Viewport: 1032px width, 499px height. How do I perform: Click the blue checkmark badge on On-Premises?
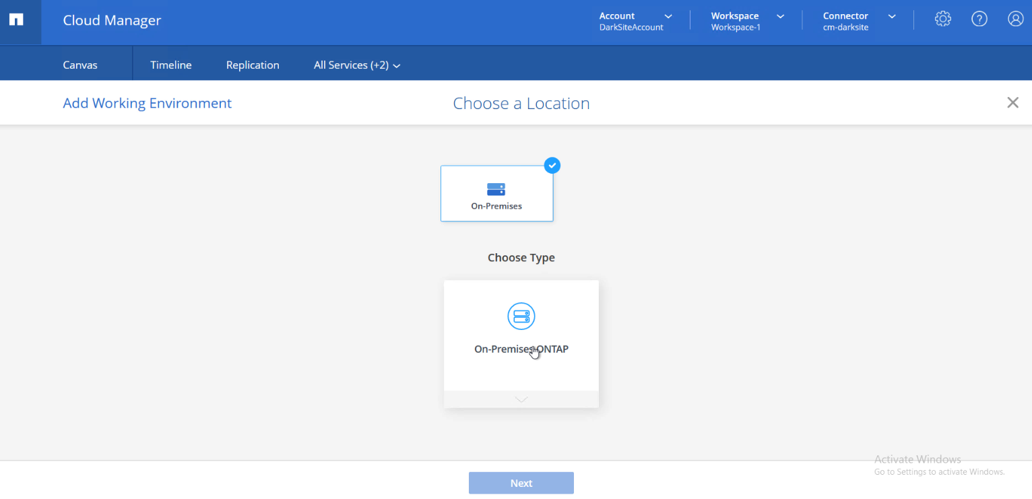tap(552, 165)
